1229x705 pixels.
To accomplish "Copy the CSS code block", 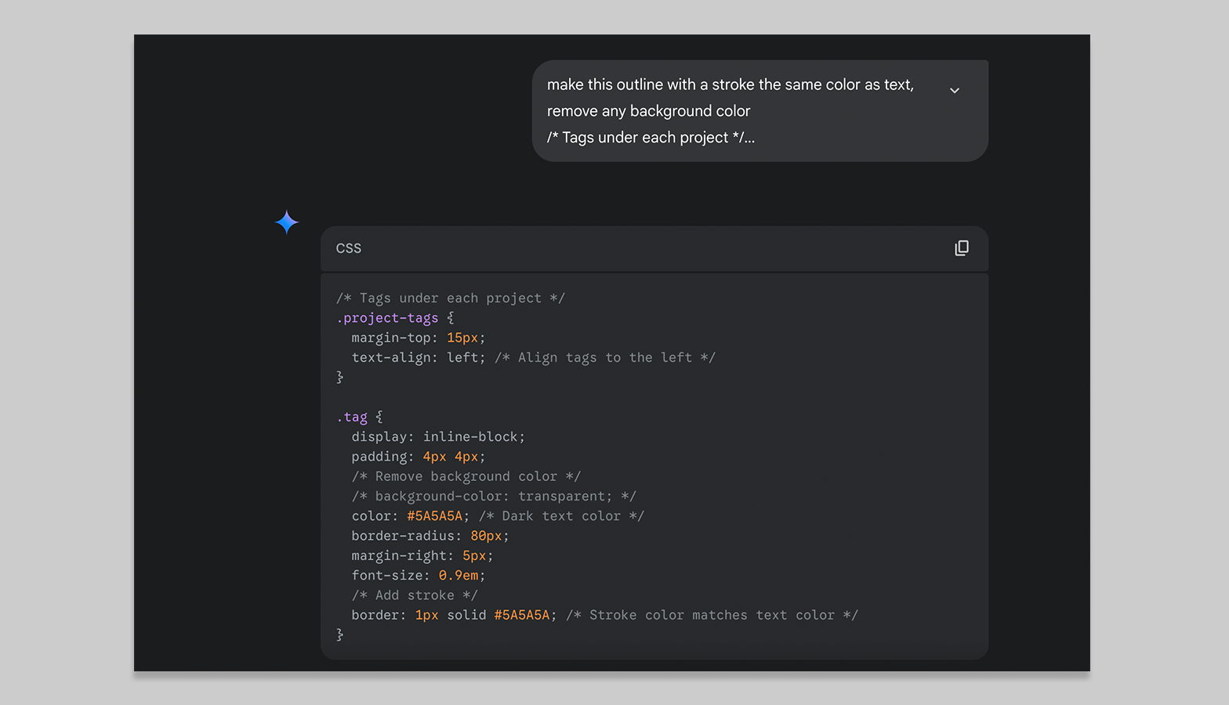I will coord(961,248).
